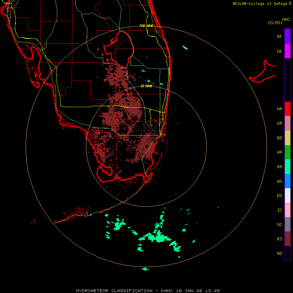This screenshot has height=293, width=293.
Task: Click the IC legend label
Action: 279,210
